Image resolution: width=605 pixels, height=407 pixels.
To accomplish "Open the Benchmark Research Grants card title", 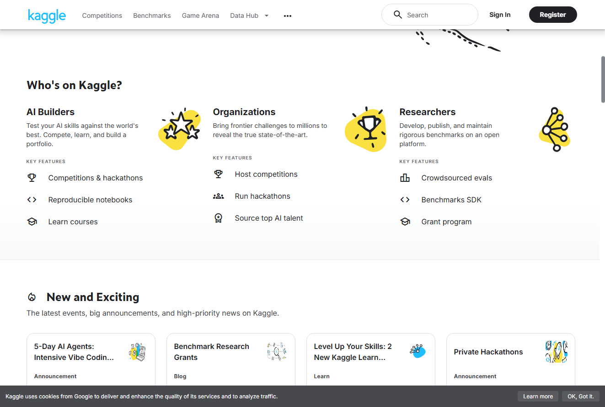I will (212, 352).
